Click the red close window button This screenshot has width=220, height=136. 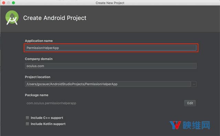pos(4,3)
